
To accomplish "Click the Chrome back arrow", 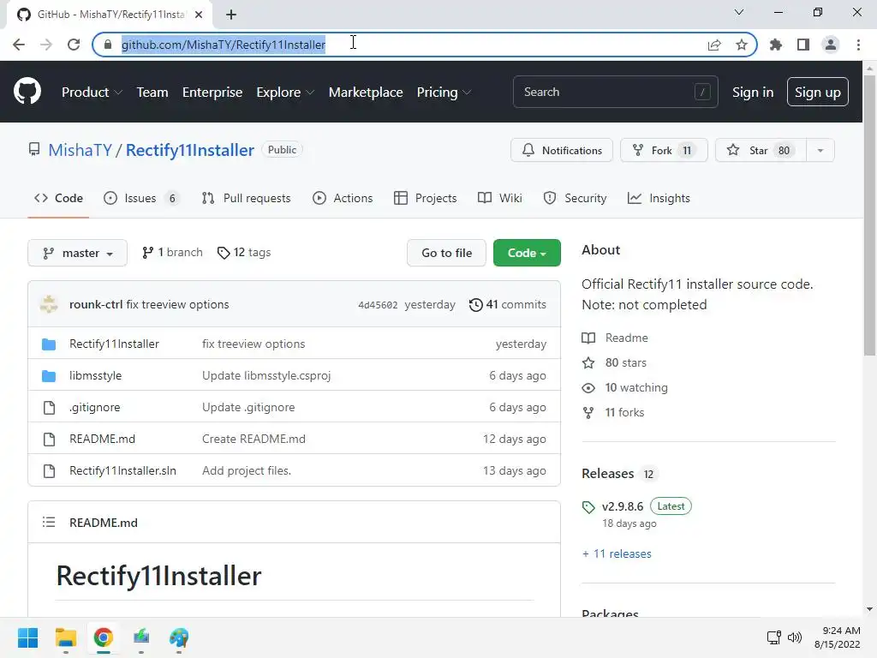I will [x=19, y=45].
